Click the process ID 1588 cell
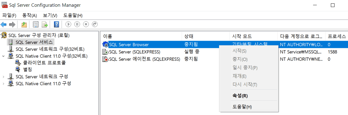 point(332,52)
